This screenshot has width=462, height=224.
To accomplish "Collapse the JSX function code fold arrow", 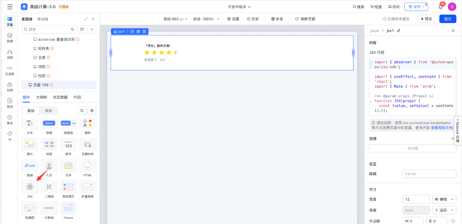I will [x=371, y=102].
